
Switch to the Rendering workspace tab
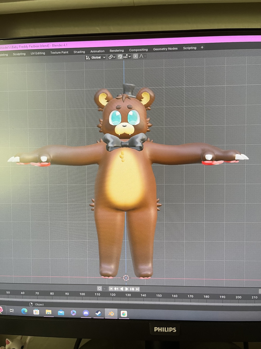[x=117, y=51]
